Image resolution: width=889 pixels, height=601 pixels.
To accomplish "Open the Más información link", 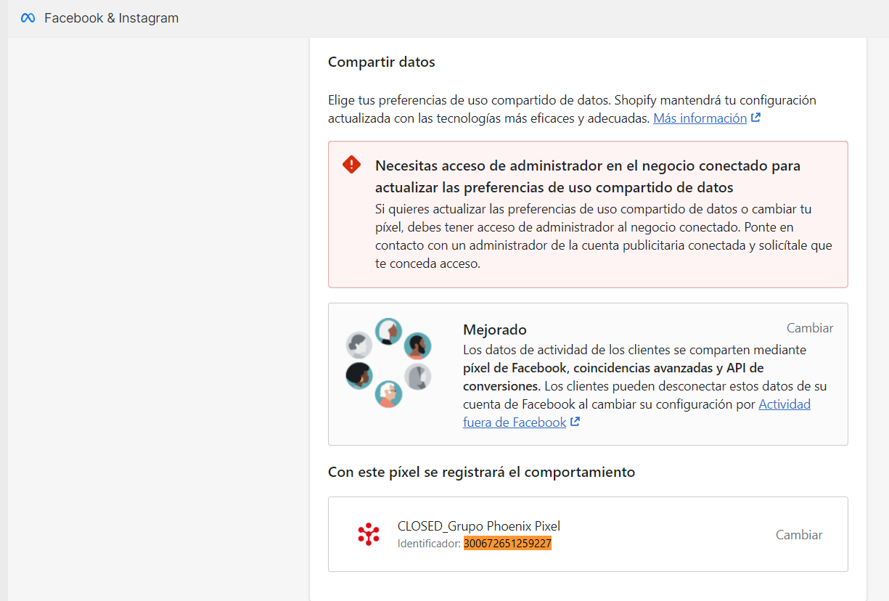I will (700, 118).
